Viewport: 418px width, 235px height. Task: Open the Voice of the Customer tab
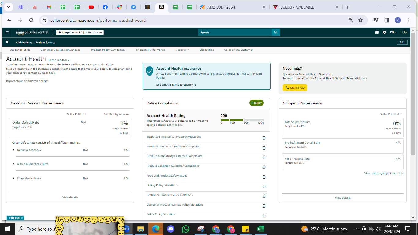238,50
